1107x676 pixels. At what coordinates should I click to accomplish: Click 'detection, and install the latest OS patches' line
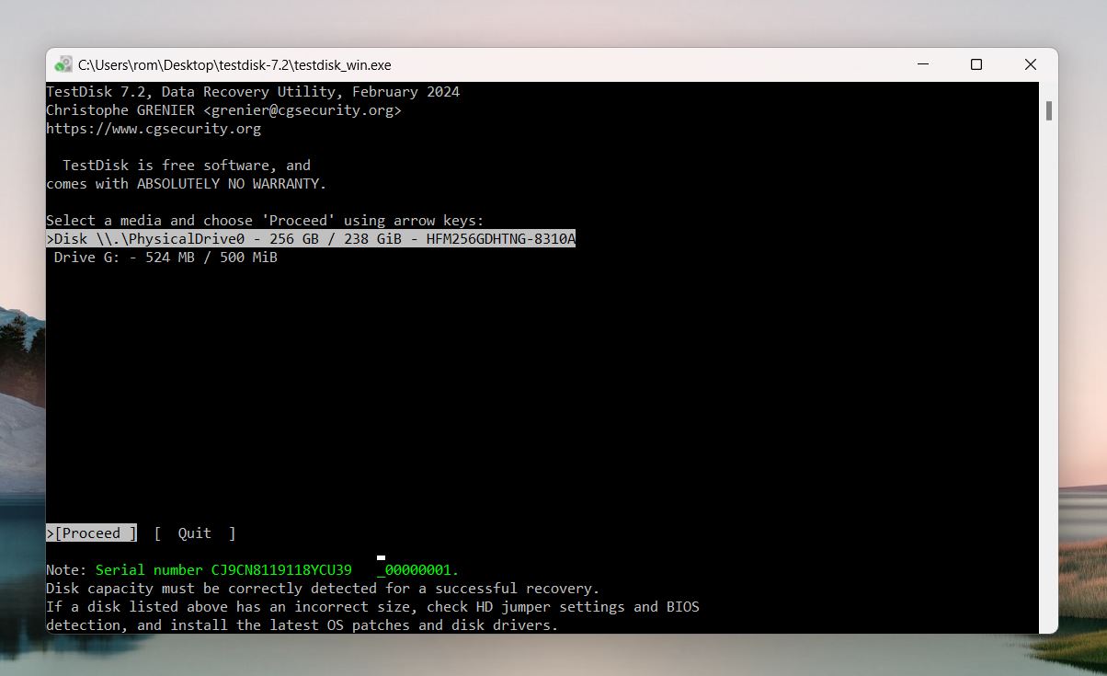[302, 625]
